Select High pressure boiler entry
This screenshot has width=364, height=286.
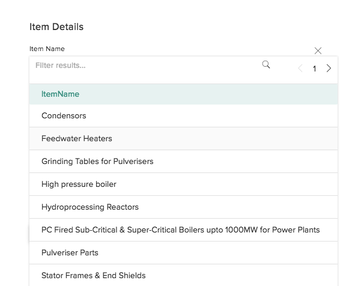coord(183,184)
